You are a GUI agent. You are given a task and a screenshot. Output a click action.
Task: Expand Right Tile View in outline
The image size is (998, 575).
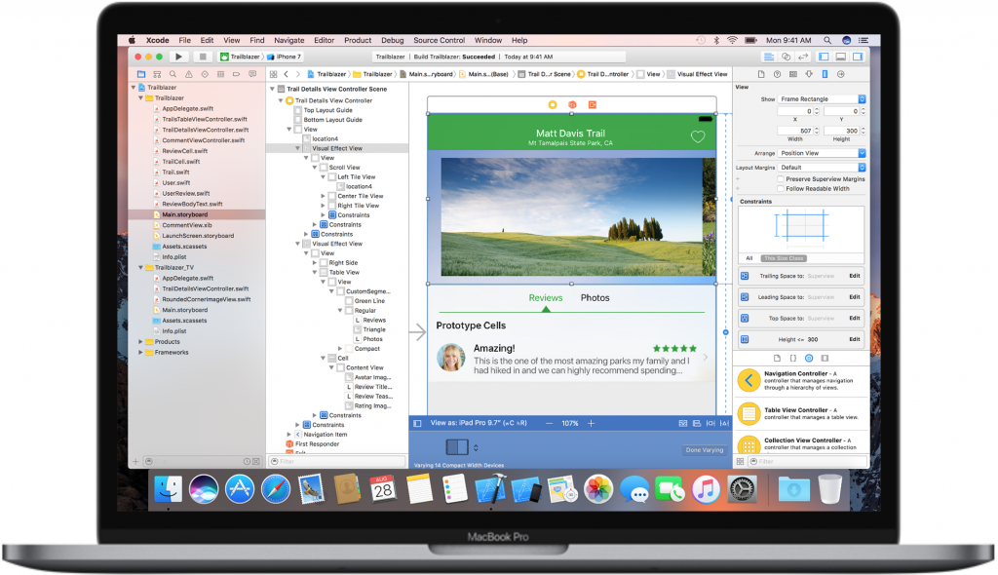tap(323, 206)
